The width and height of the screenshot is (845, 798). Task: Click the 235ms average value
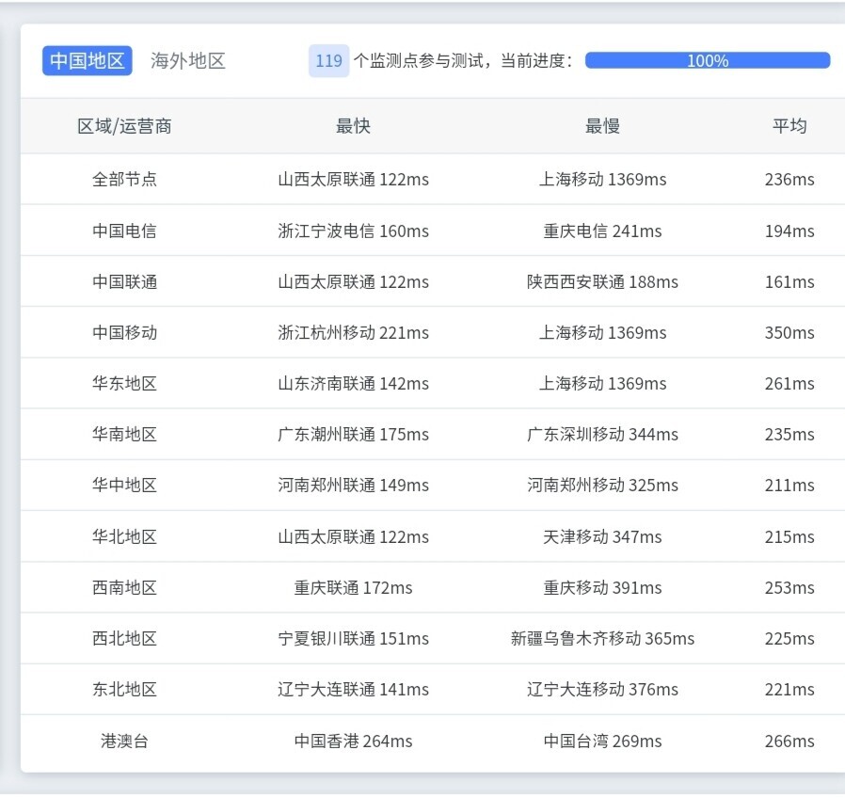(x=789, y=435)
